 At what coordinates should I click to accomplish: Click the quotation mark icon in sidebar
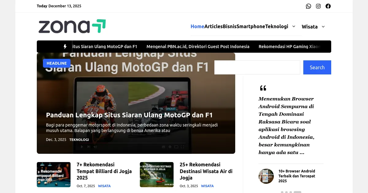click(263, 88)
